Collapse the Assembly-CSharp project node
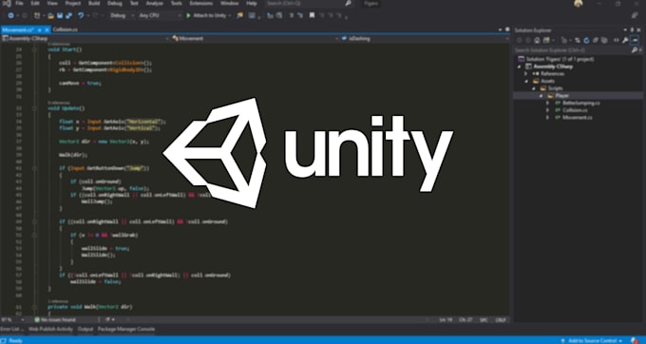 point(519,67)
